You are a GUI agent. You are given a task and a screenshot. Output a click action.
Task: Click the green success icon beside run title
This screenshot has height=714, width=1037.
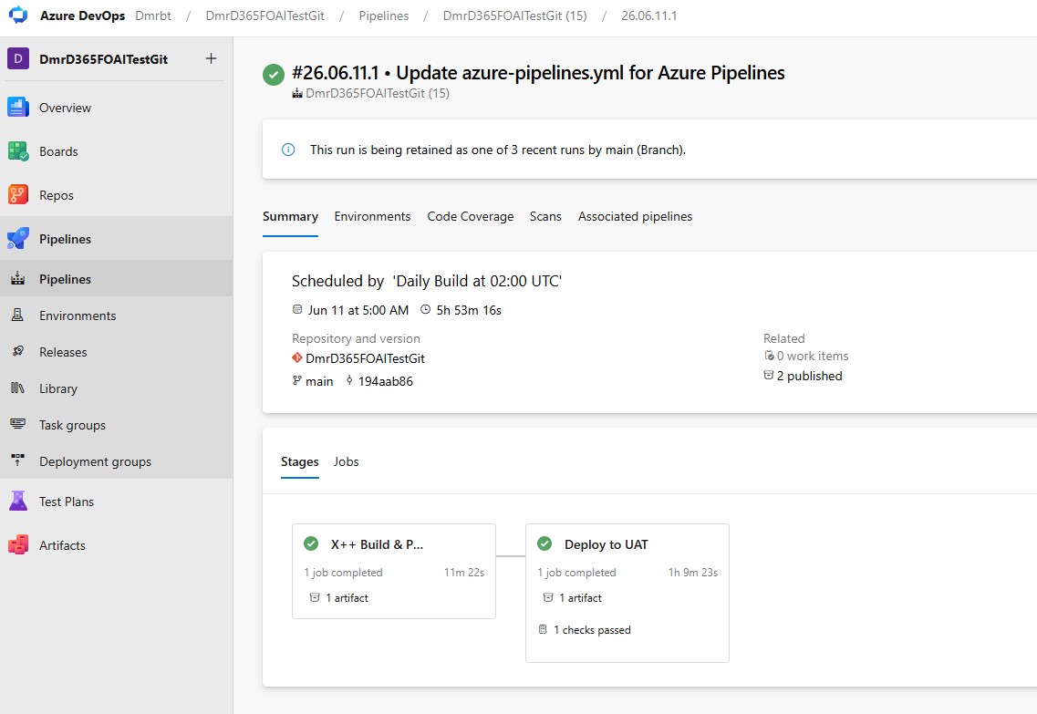click(274, 75)
